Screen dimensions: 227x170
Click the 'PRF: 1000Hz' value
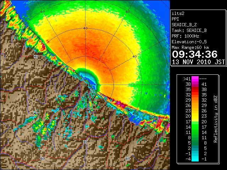tap(185, 36)
